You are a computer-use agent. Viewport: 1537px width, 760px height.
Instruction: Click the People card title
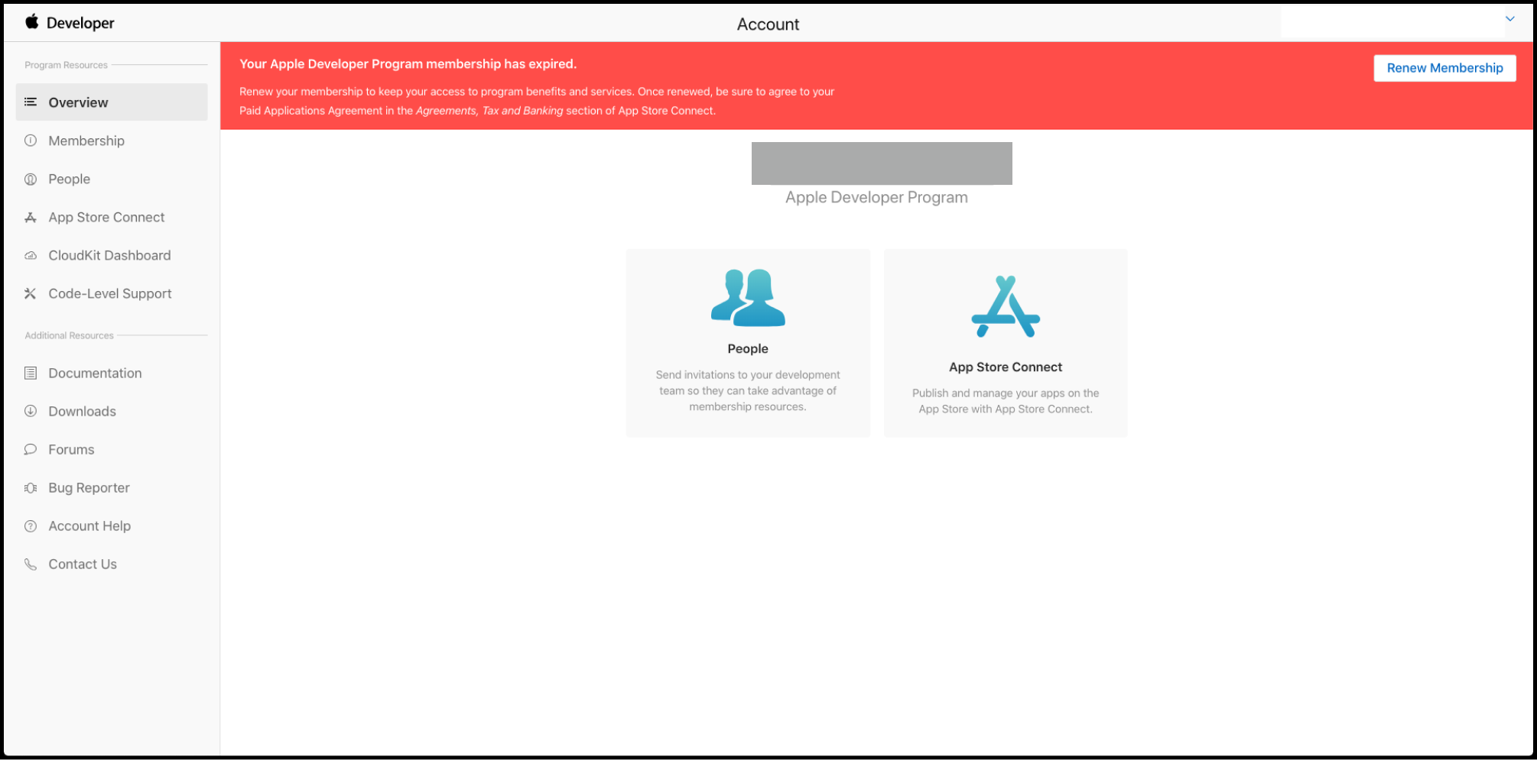click(748, 348)
